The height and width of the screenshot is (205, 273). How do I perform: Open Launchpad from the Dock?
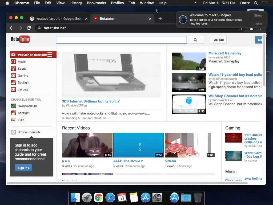tap(87, 198)
